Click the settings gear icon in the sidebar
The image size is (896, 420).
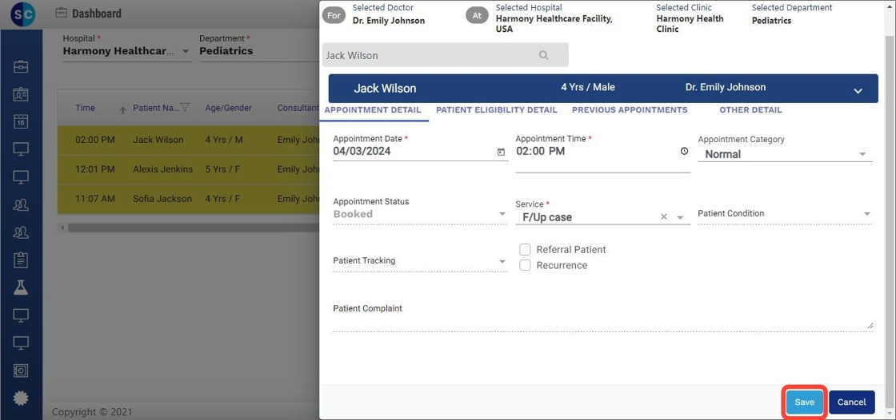(x=21, y=398)
